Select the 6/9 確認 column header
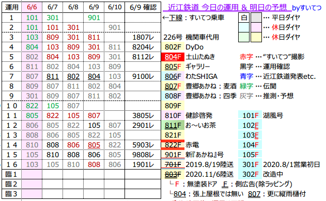This screenshot has width=326, height=201. [x=143, y=7]
